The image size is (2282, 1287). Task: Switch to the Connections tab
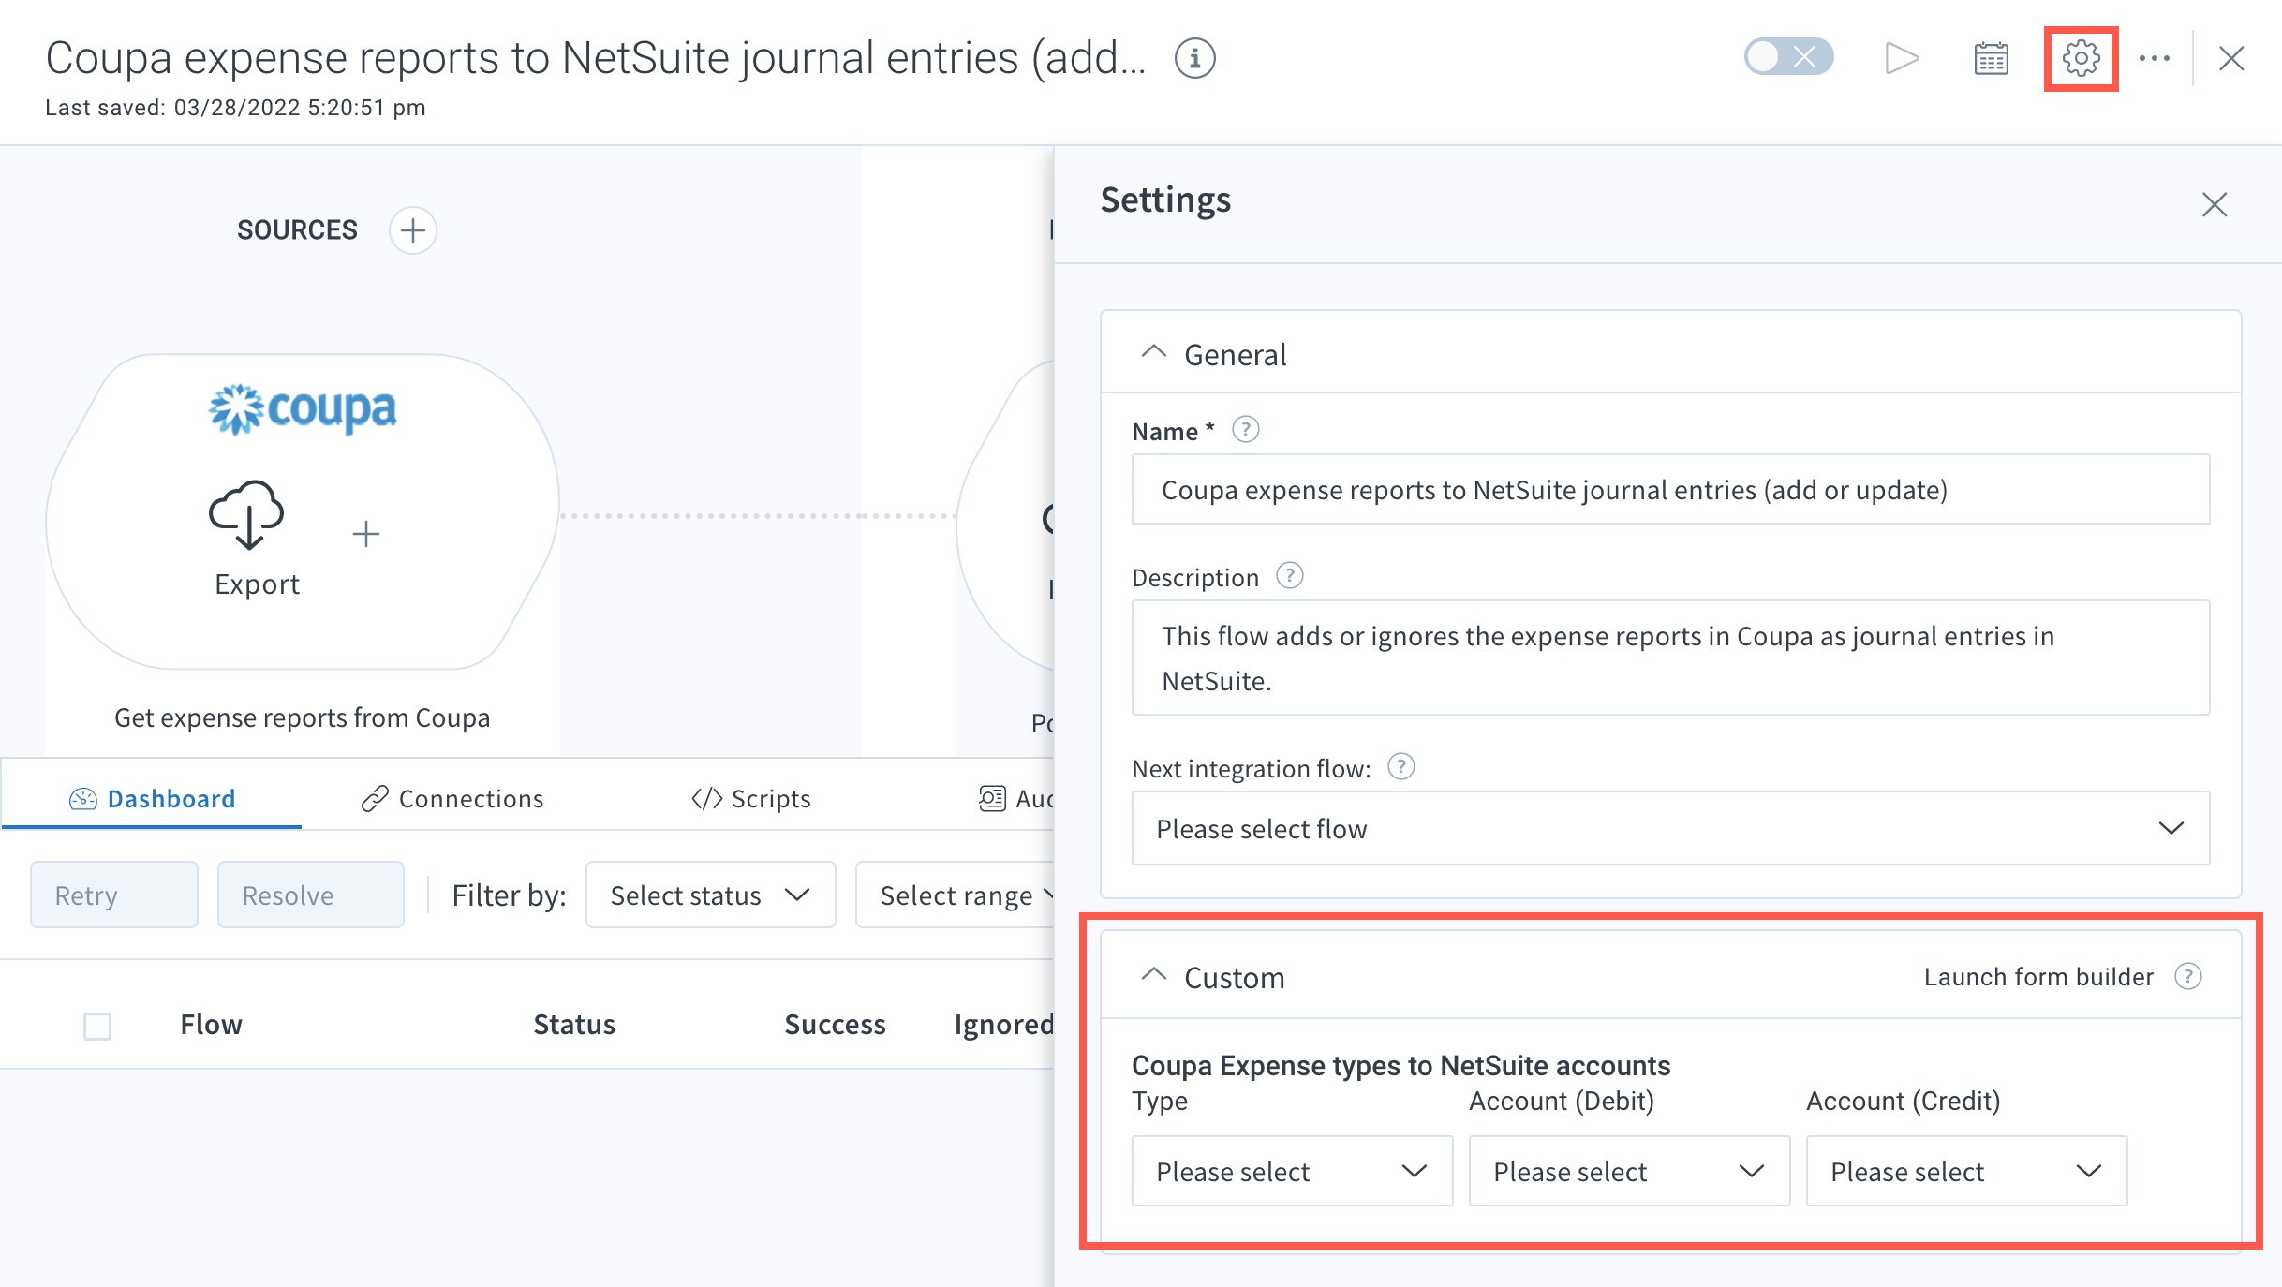(x=452, y=799)
